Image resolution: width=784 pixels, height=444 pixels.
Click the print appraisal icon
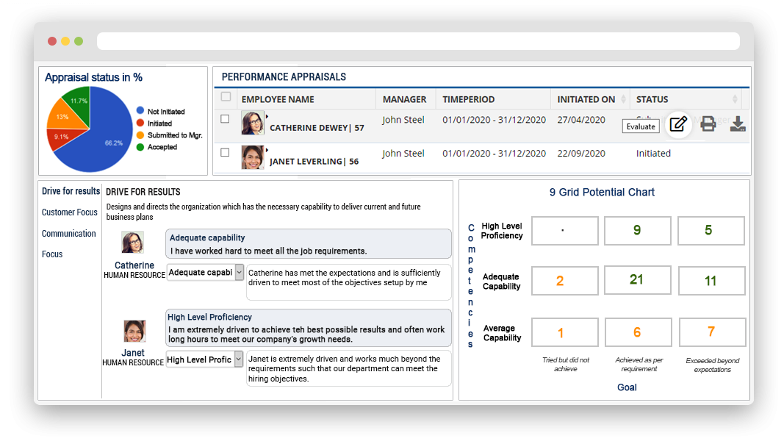(x=708, y=125)
